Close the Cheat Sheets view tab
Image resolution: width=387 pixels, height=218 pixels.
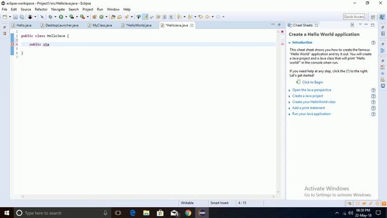316,25
